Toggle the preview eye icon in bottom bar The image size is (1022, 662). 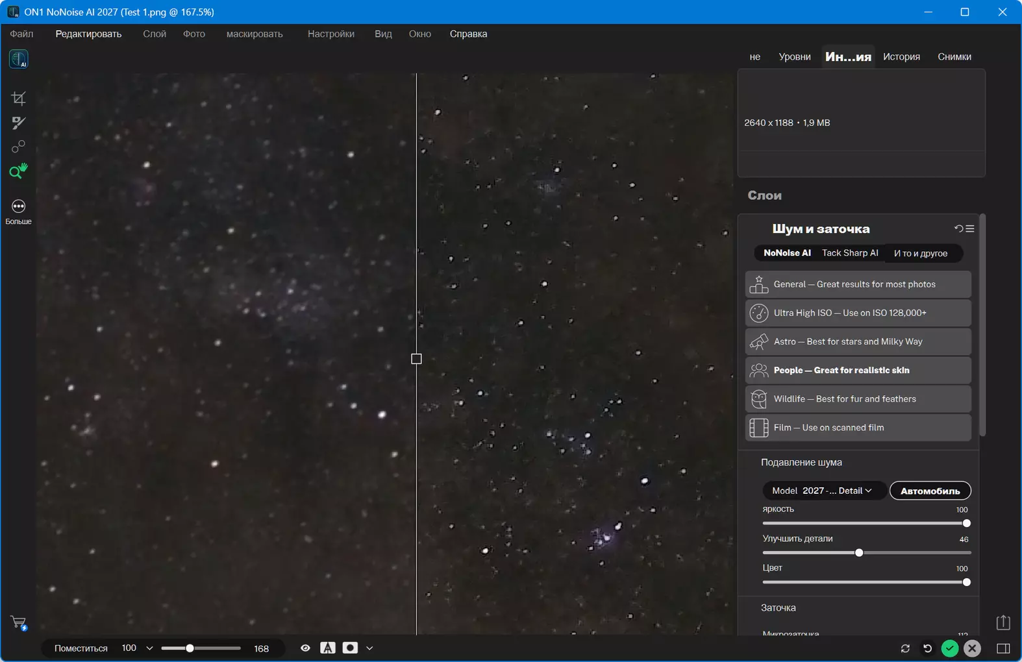305,648
